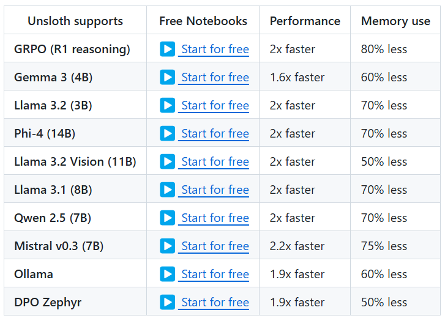Viewport: 445px width, 321px height.
Task: Click the play icon beside DPO Zephyr
Action: pos(167,302)
